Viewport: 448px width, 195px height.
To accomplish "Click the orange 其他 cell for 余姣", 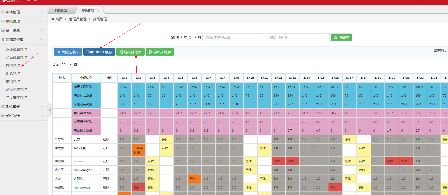I will tap(195, 179).
